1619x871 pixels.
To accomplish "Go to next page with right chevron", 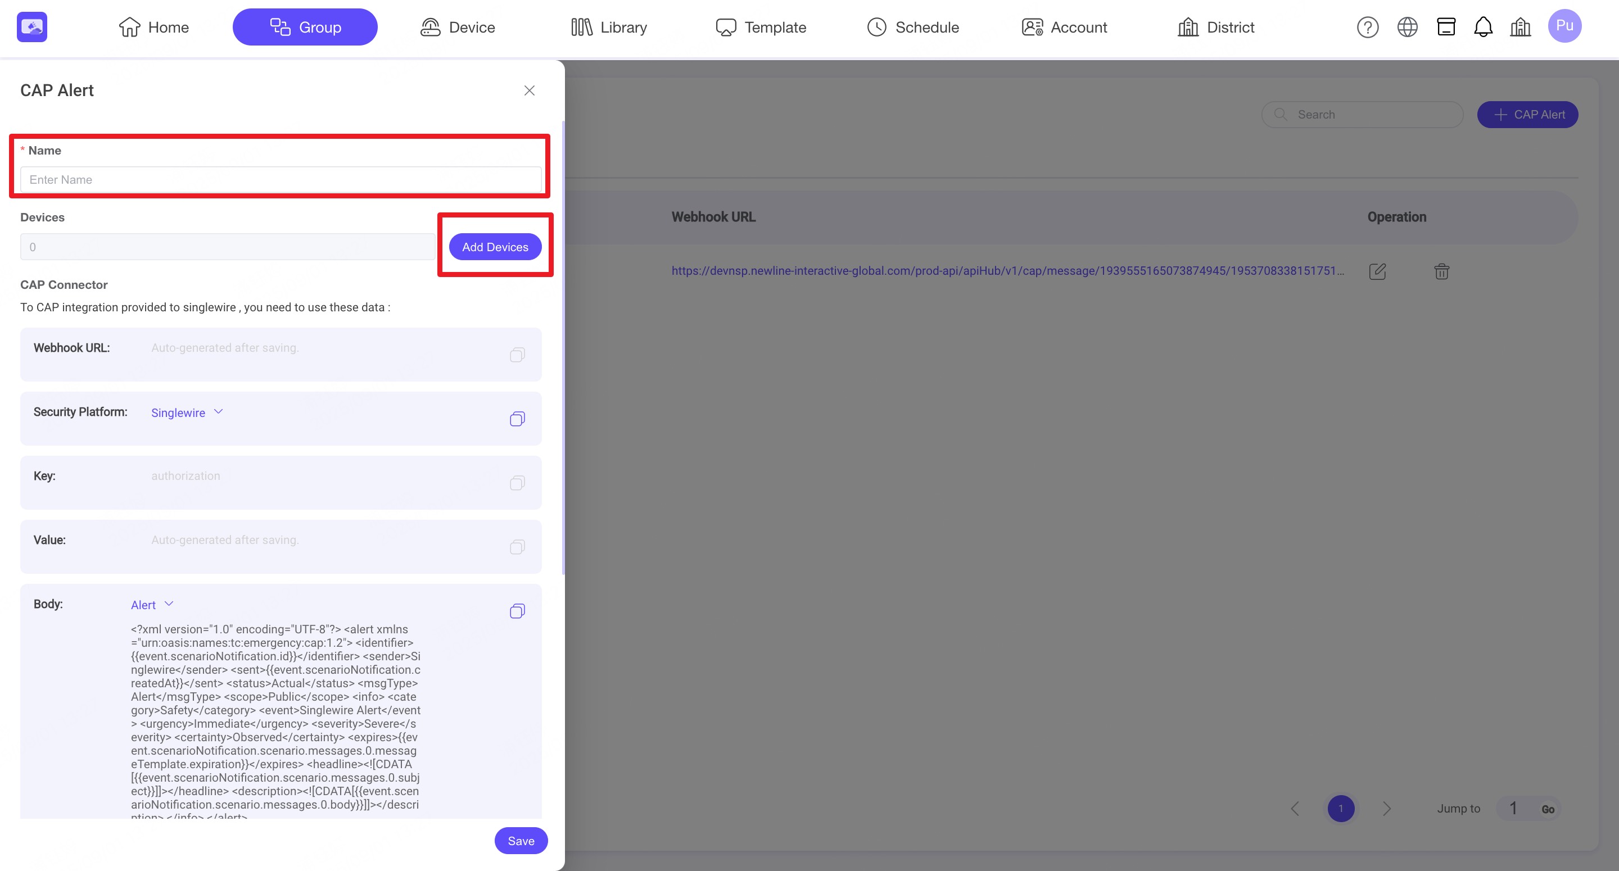I will (1386, 809).
